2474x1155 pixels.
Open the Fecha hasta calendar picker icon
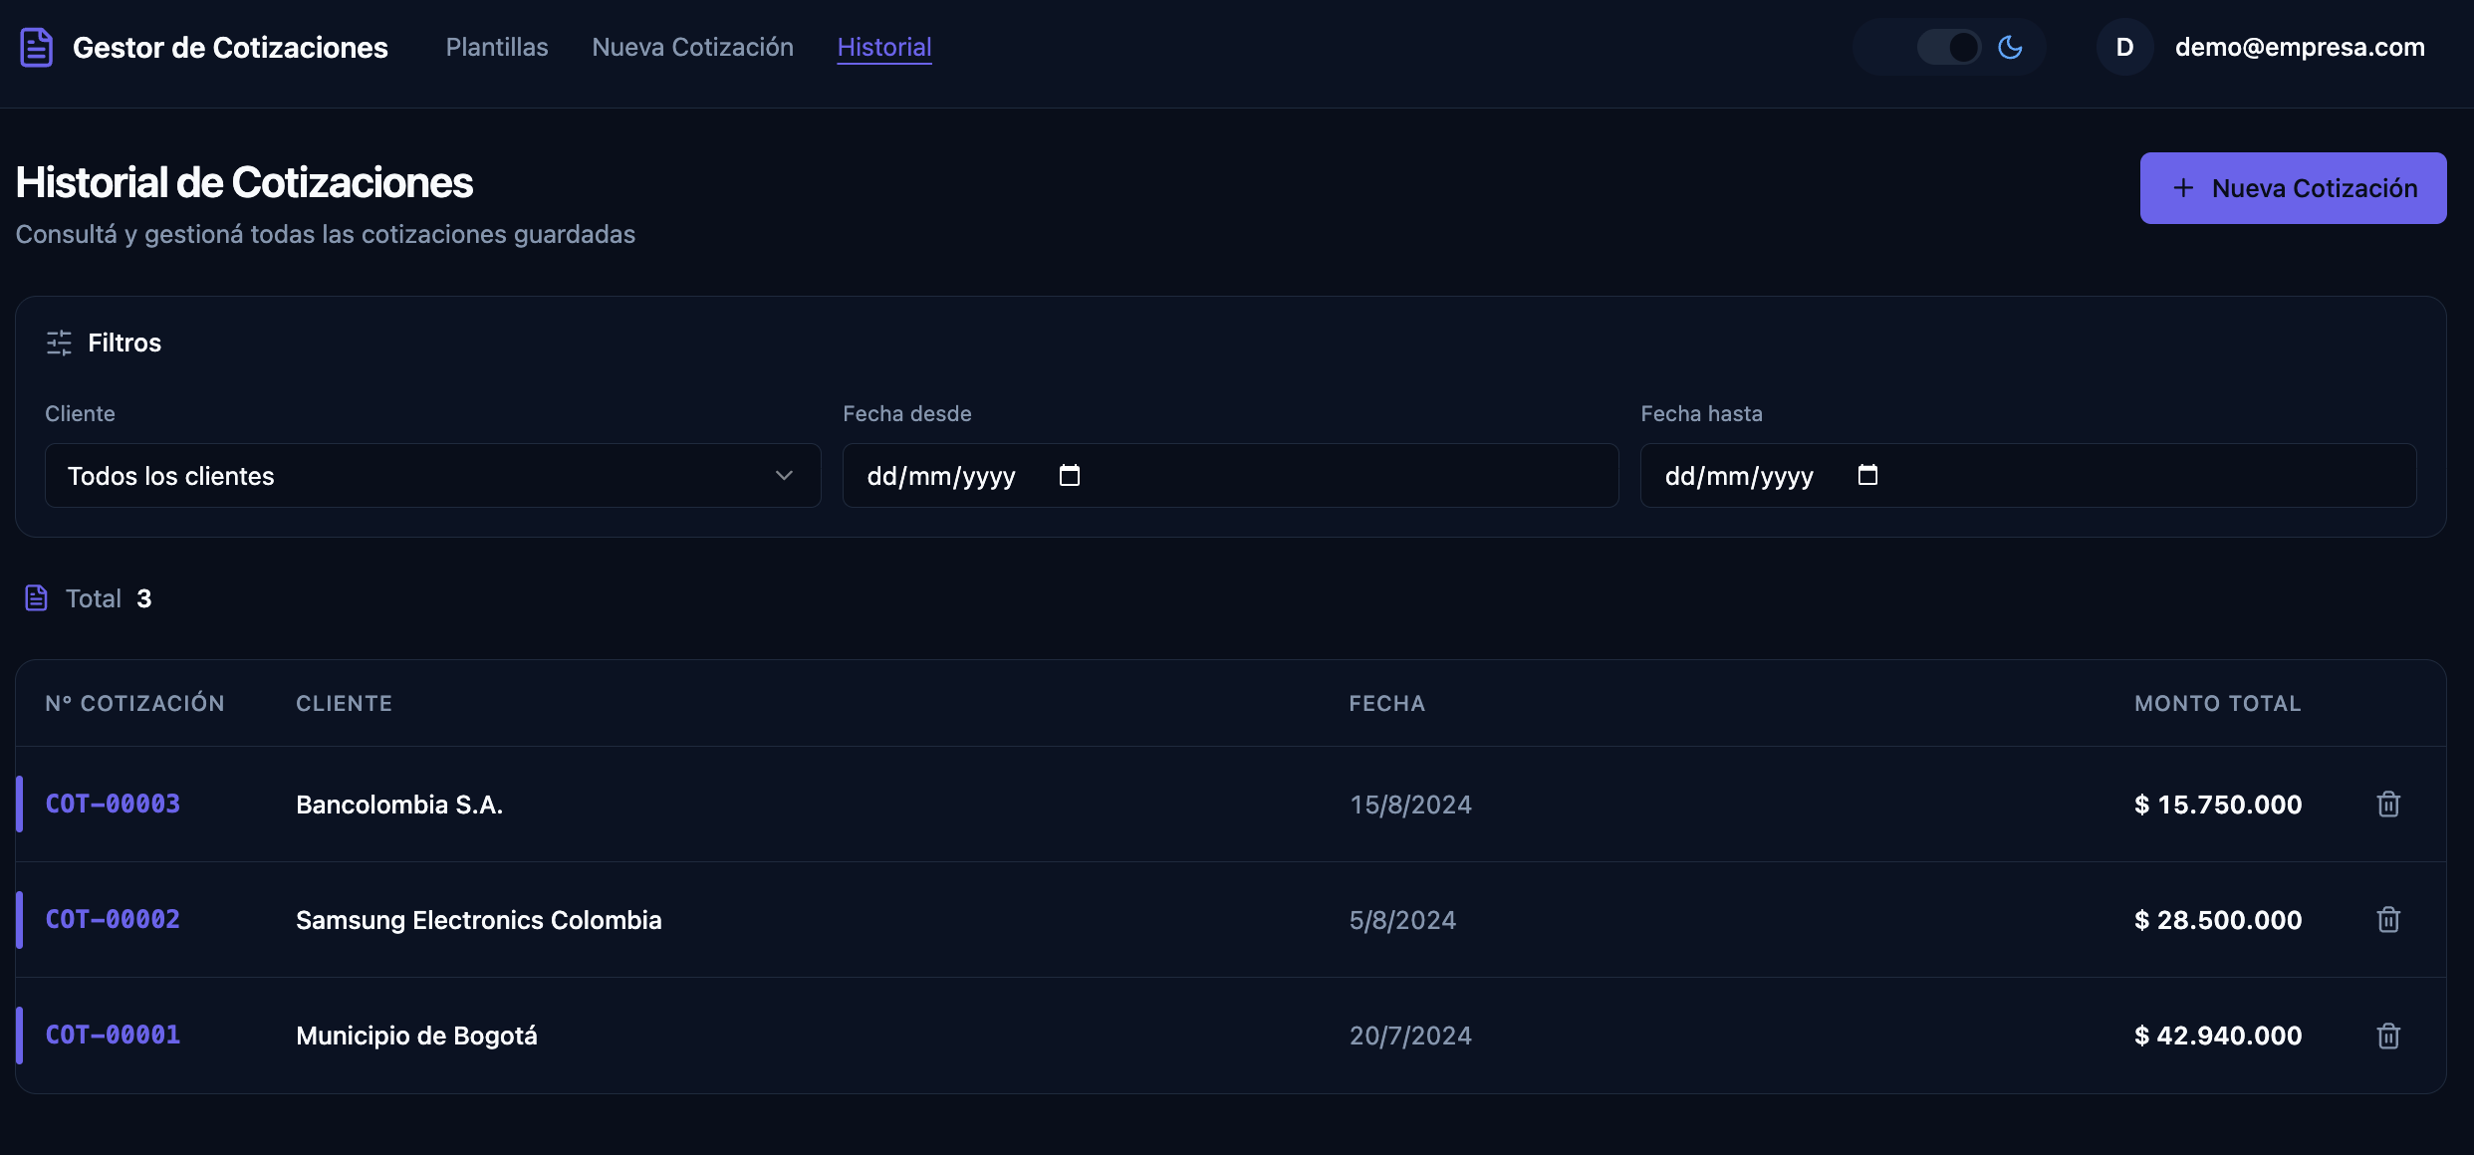coord(1867,475)
